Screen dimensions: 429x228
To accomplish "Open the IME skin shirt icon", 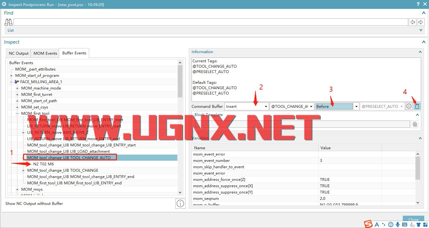I will point(419,225).
